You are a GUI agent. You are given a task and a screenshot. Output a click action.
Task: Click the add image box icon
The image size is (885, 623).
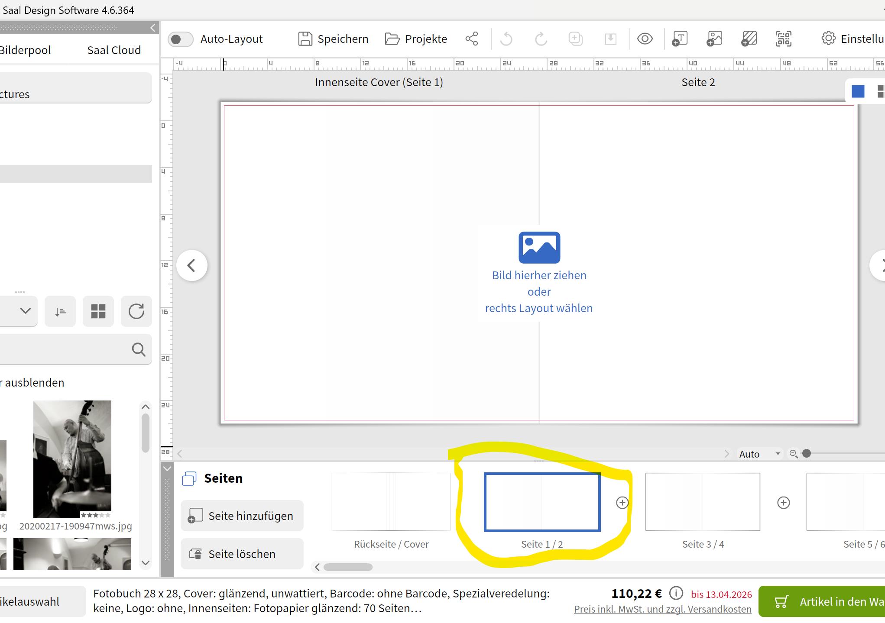pos(714,39)
